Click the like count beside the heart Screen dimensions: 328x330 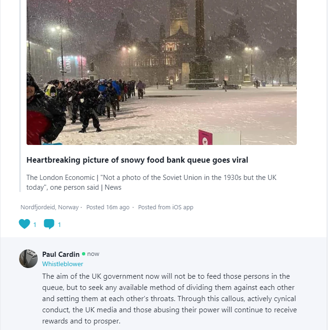click(34, 225)
